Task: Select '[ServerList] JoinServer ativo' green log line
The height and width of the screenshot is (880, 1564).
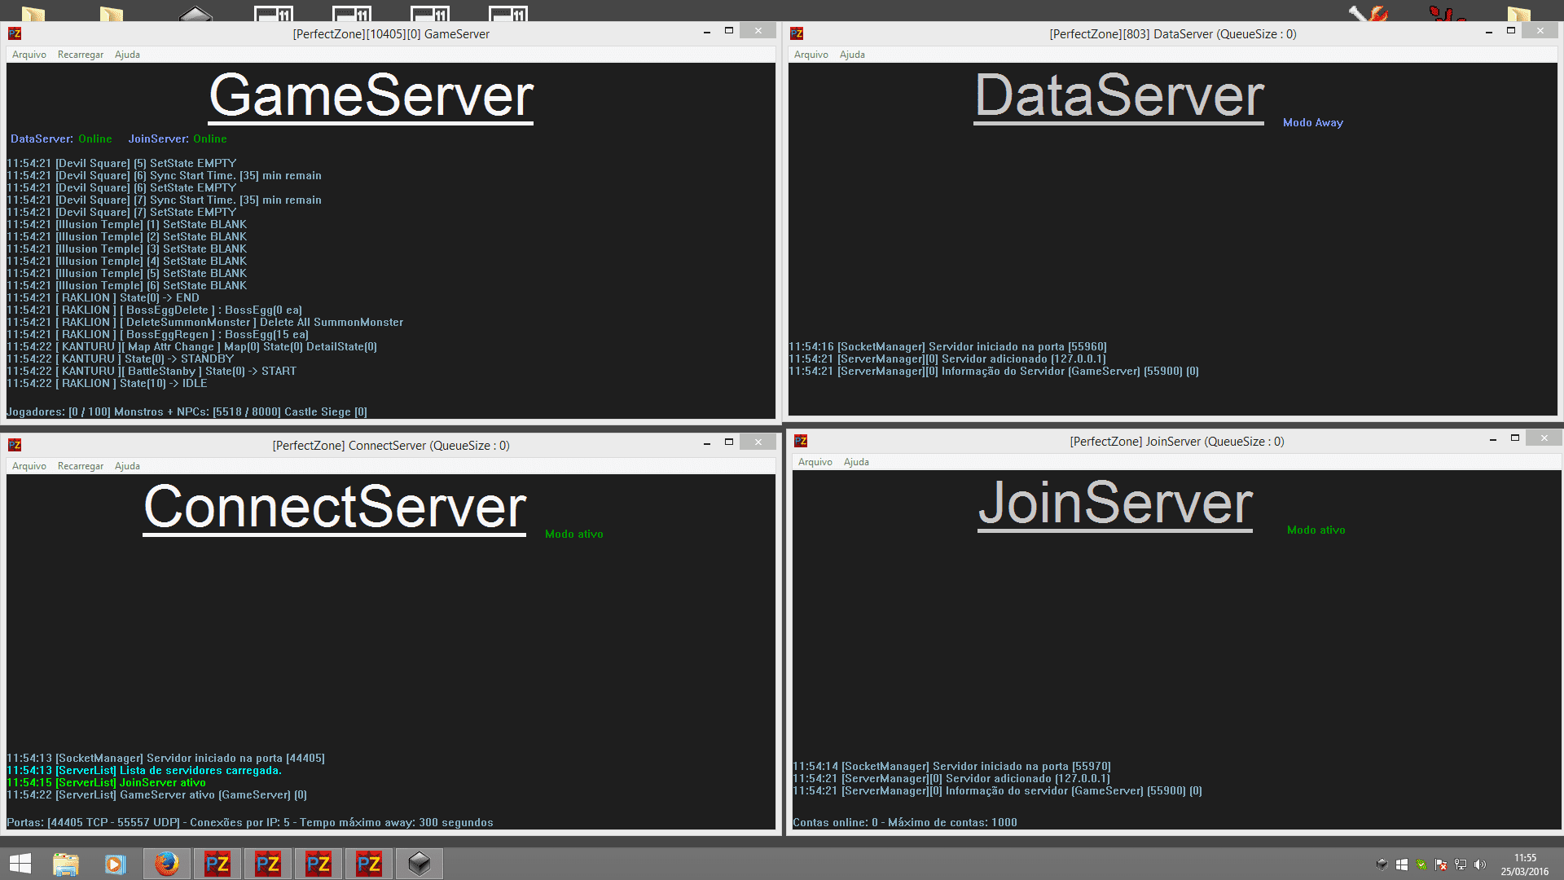Action: pos(106,783)
